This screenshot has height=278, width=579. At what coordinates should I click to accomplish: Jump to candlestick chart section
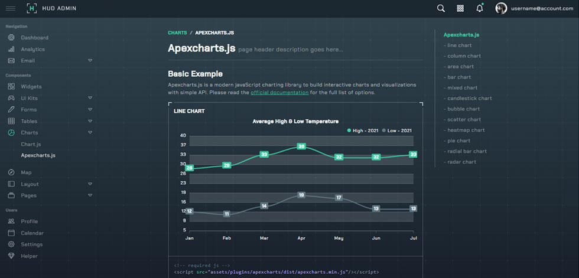tap(467, 99)
